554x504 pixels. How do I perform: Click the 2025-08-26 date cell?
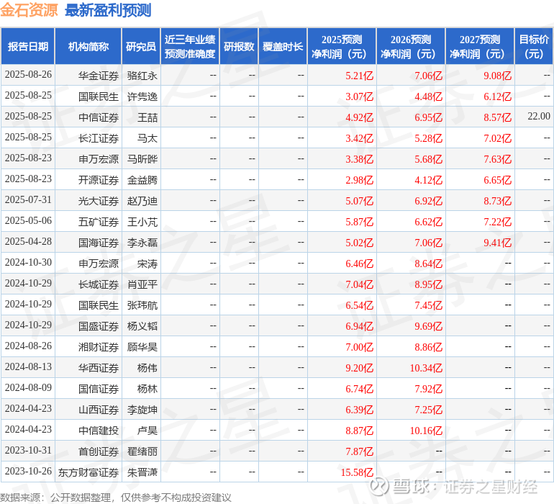(x=28, y=75)
